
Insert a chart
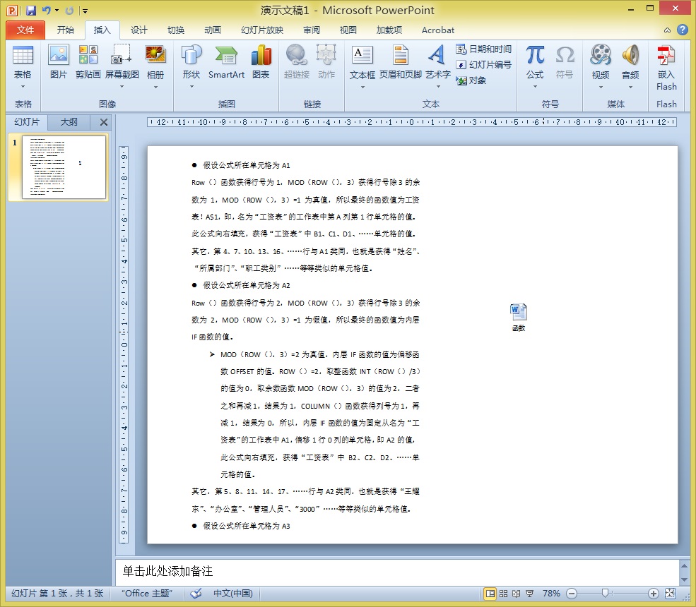coord(261,65)
